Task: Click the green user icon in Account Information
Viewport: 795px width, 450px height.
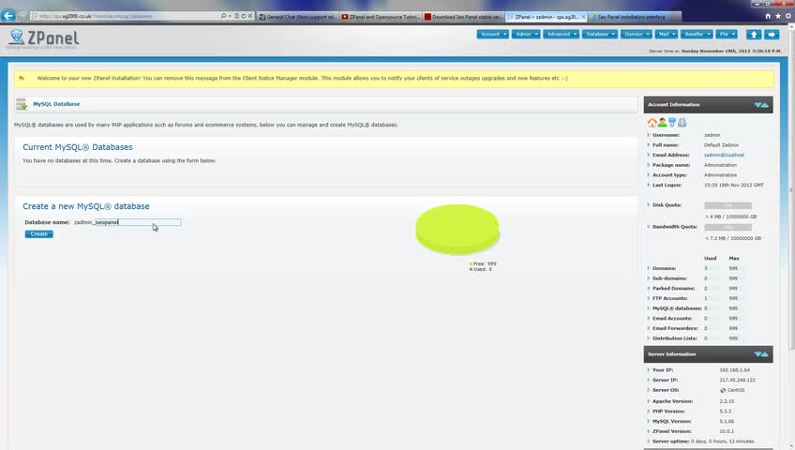Action: tap(662, 122)
